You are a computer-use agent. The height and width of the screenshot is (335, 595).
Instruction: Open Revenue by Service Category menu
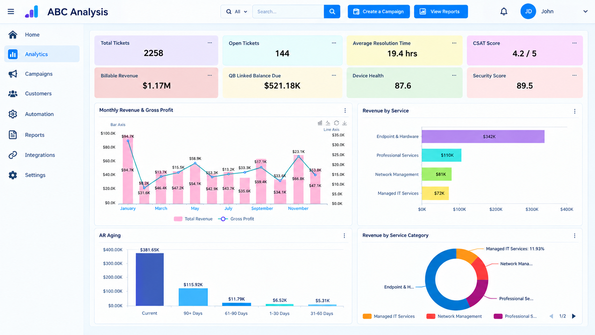click(x=574, y=236)
